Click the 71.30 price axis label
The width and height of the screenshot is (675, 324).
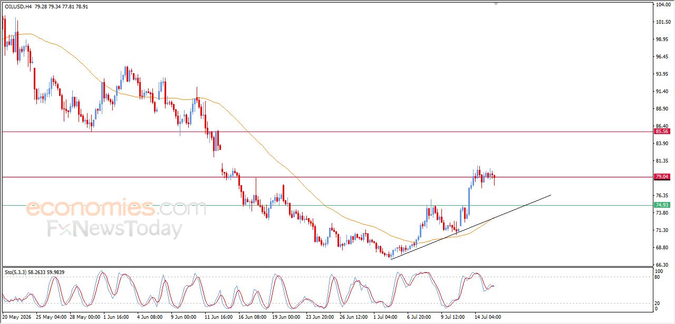pos(662,230)
